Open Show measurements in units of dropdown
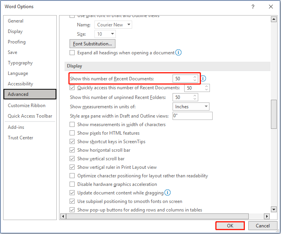Viewport: 281px width, 234px height. (x=191, y=107)
